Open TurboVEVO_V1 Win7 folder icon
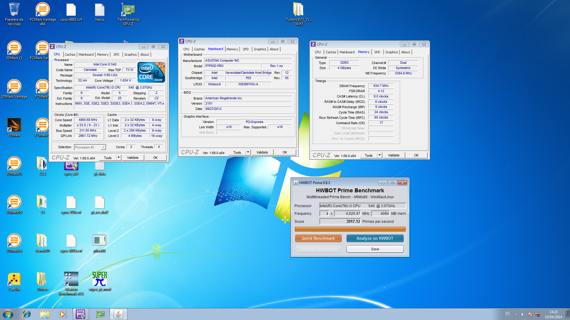The width and height of the screenshot is (570, 320). 299,14
